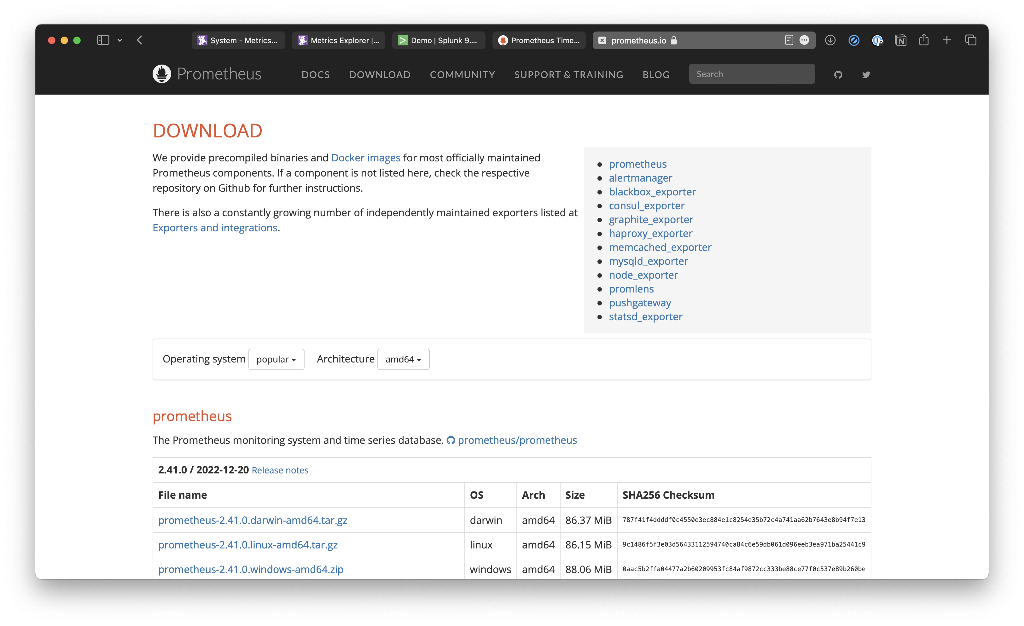Download prometheus-2.41.0.linux-amd64.tar.gz
The image size is (1024, 626).
(248, 545)
